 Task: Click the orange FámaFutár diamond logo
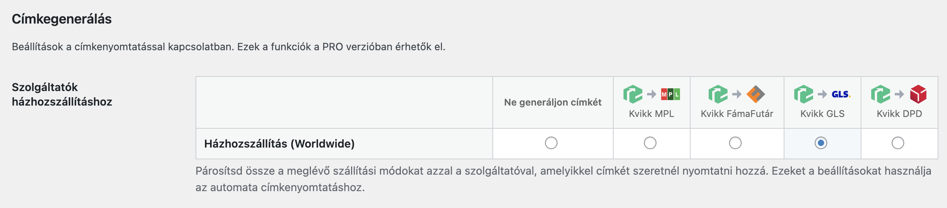(756, 94)
